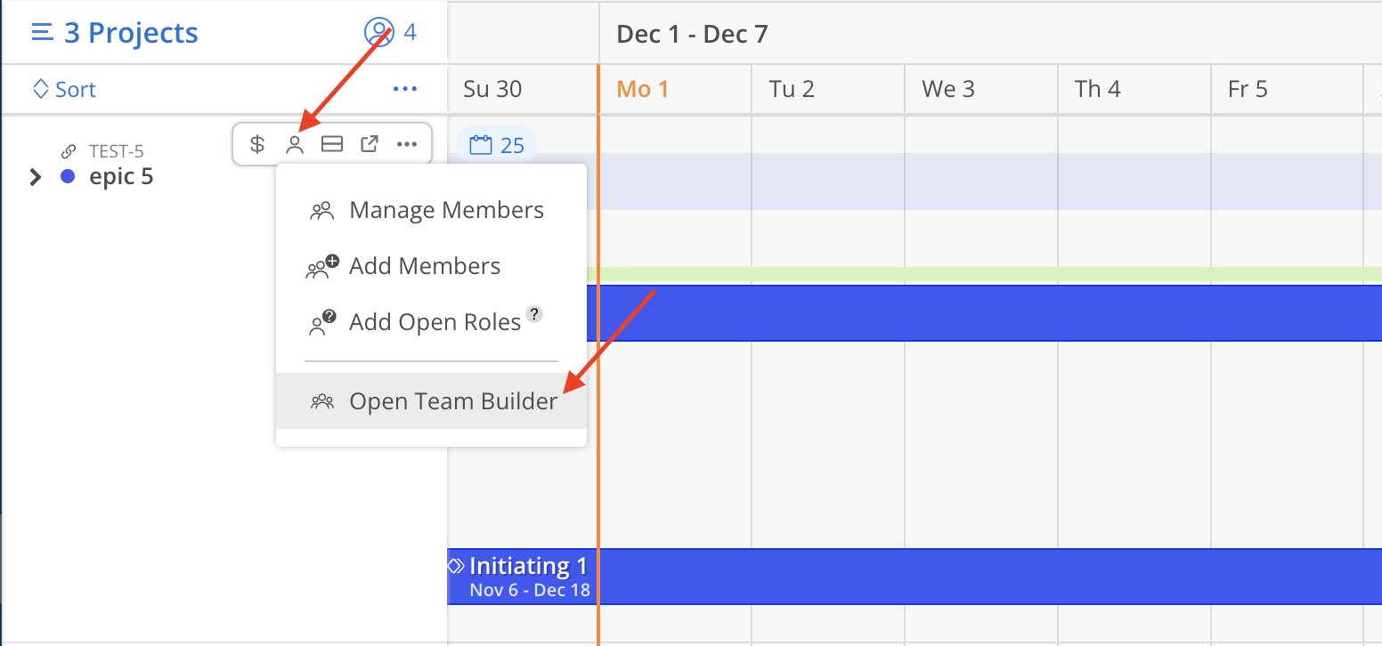Screen dimensions: 1382x646
Task: Select Manage Members from the menu
Action: [446, 211]
